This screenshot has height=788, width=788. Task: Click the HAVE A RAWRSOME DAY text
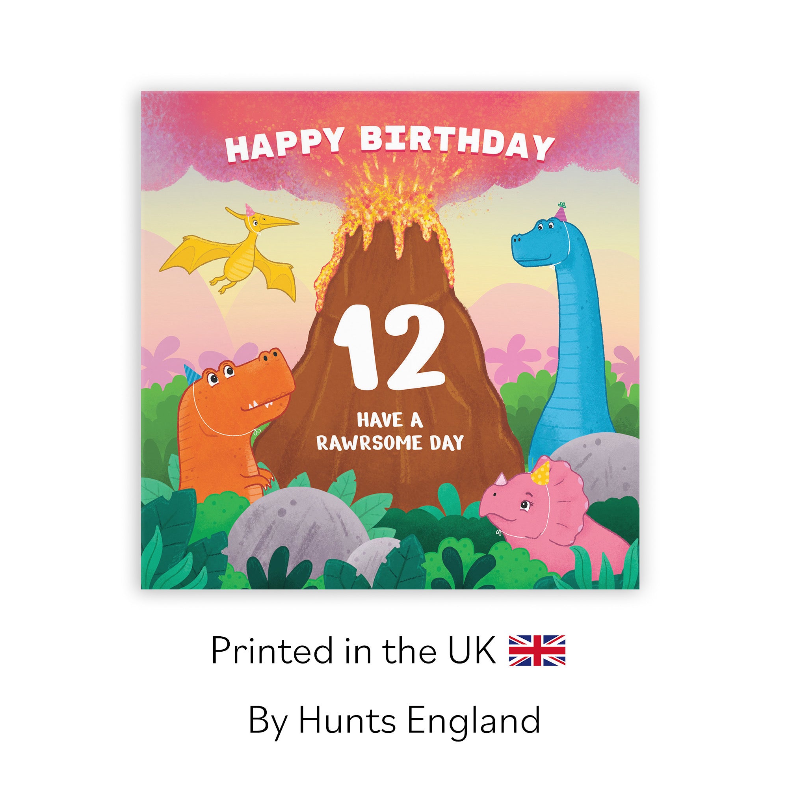[x=390, y=431]
